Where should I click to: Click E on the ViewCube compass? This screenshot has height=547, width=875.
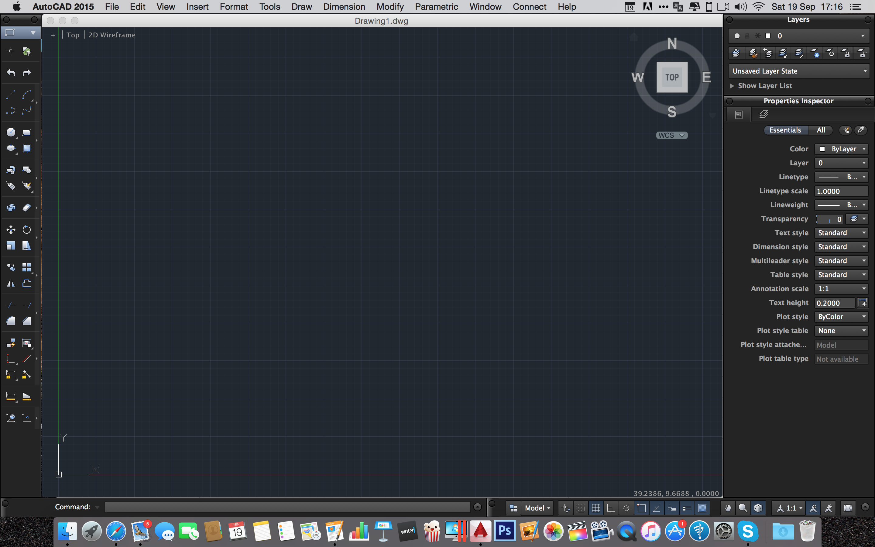coord(706,77)
